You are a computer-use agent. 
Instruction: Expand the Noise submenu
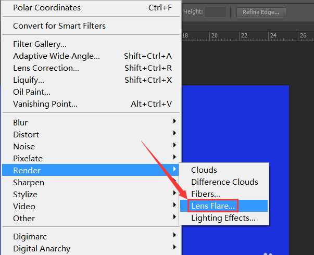coord(24,147)
